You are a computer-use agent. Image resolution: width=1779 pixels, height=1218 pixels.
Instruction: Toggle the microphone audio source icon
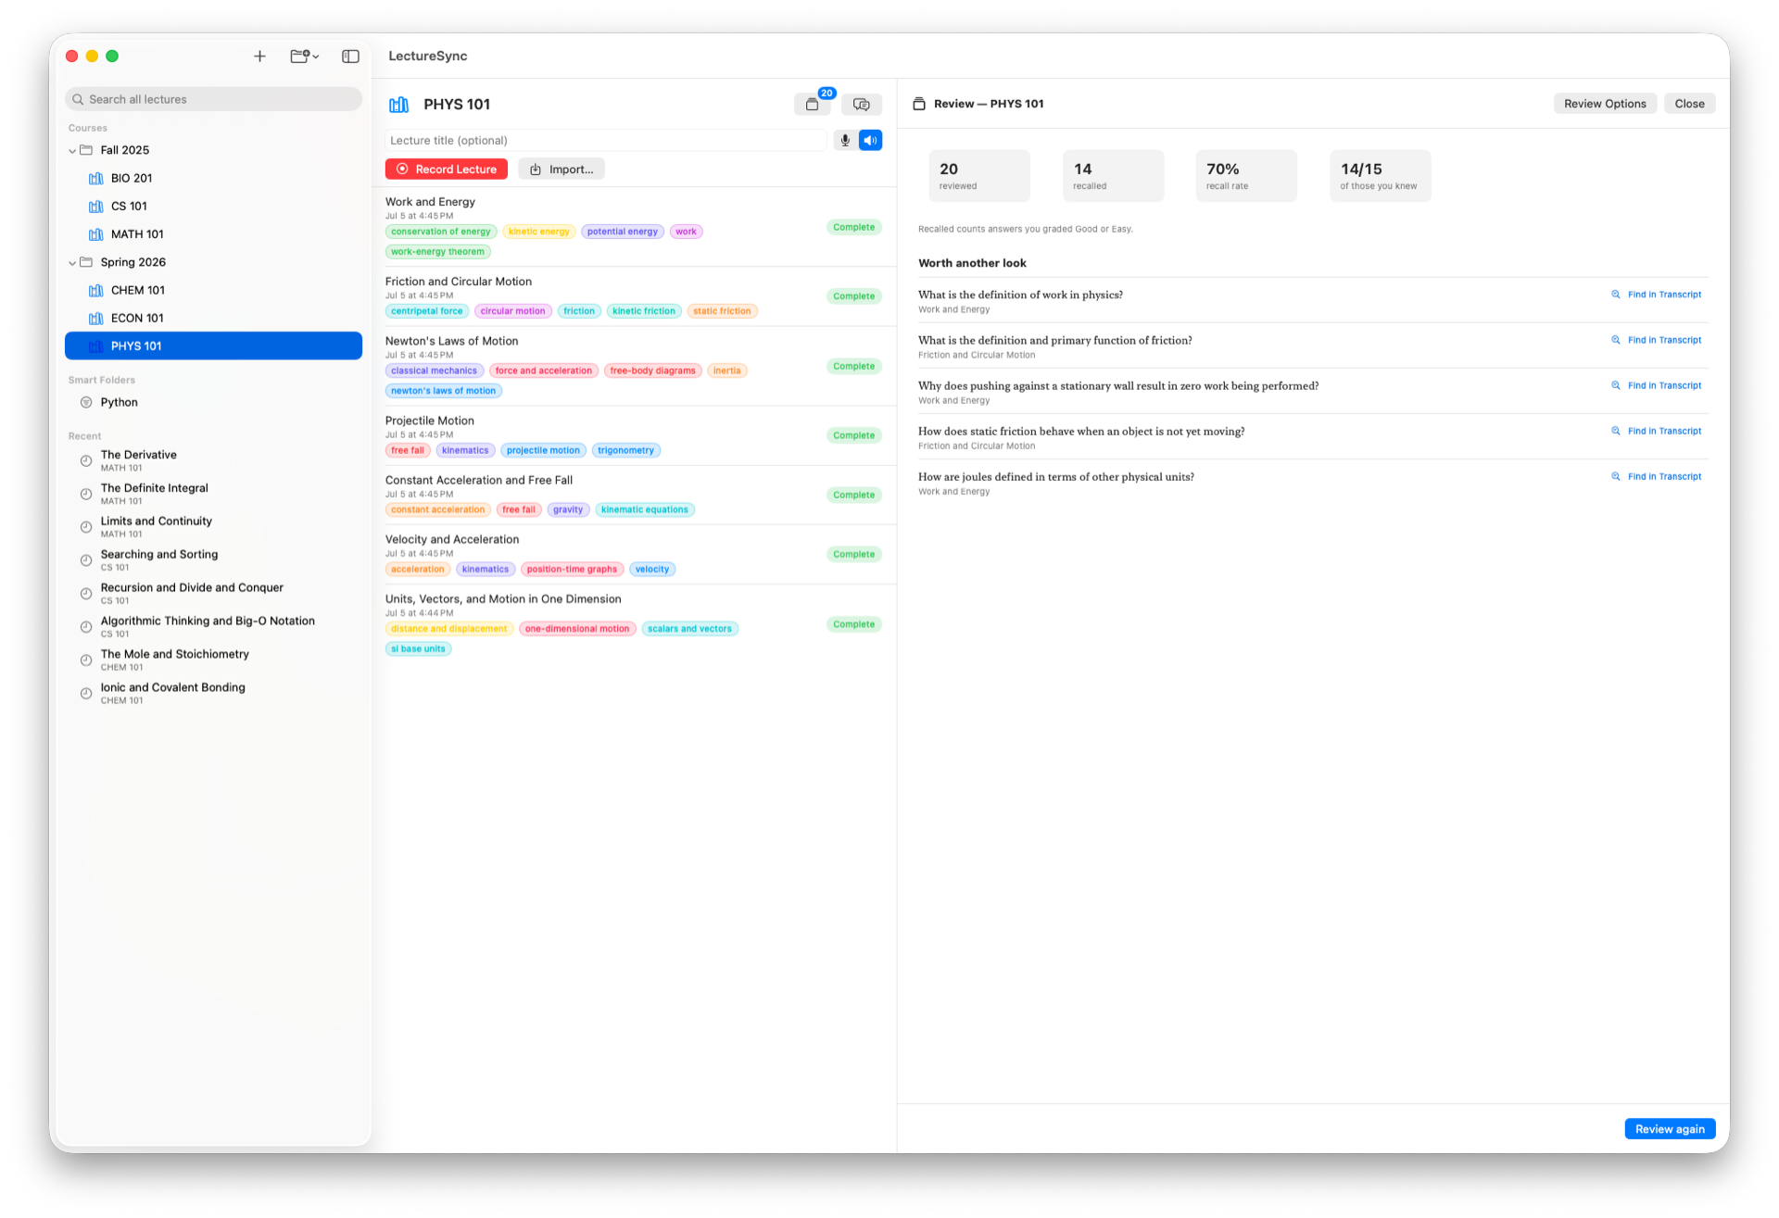click(x=845, y=141)
